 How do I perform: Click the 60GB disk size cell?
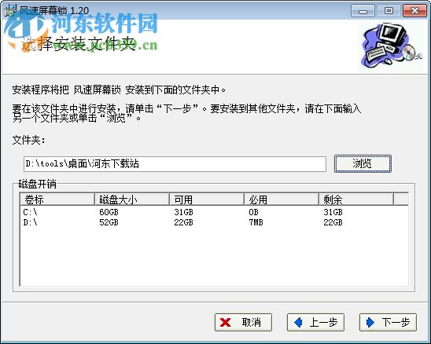click(109, 212)
